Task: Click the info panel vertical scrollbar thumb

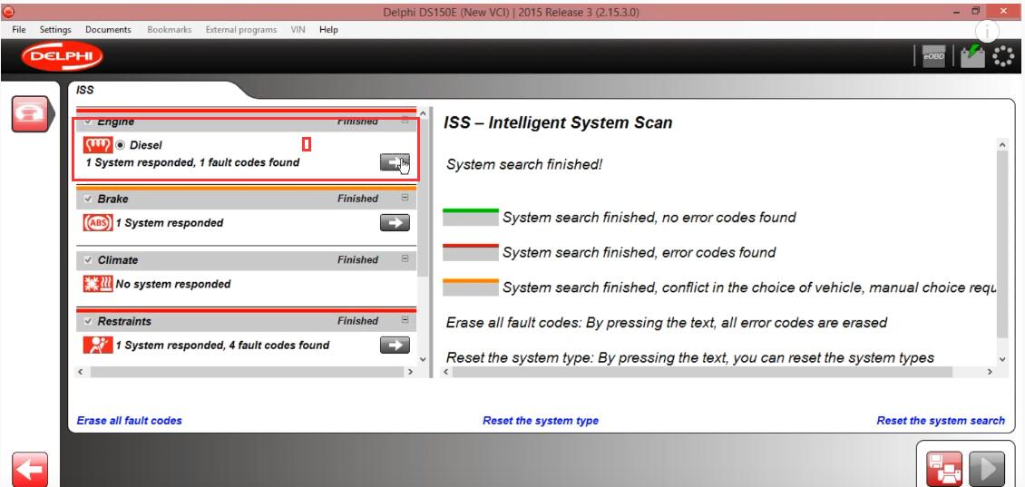Action: (1002, 244)
